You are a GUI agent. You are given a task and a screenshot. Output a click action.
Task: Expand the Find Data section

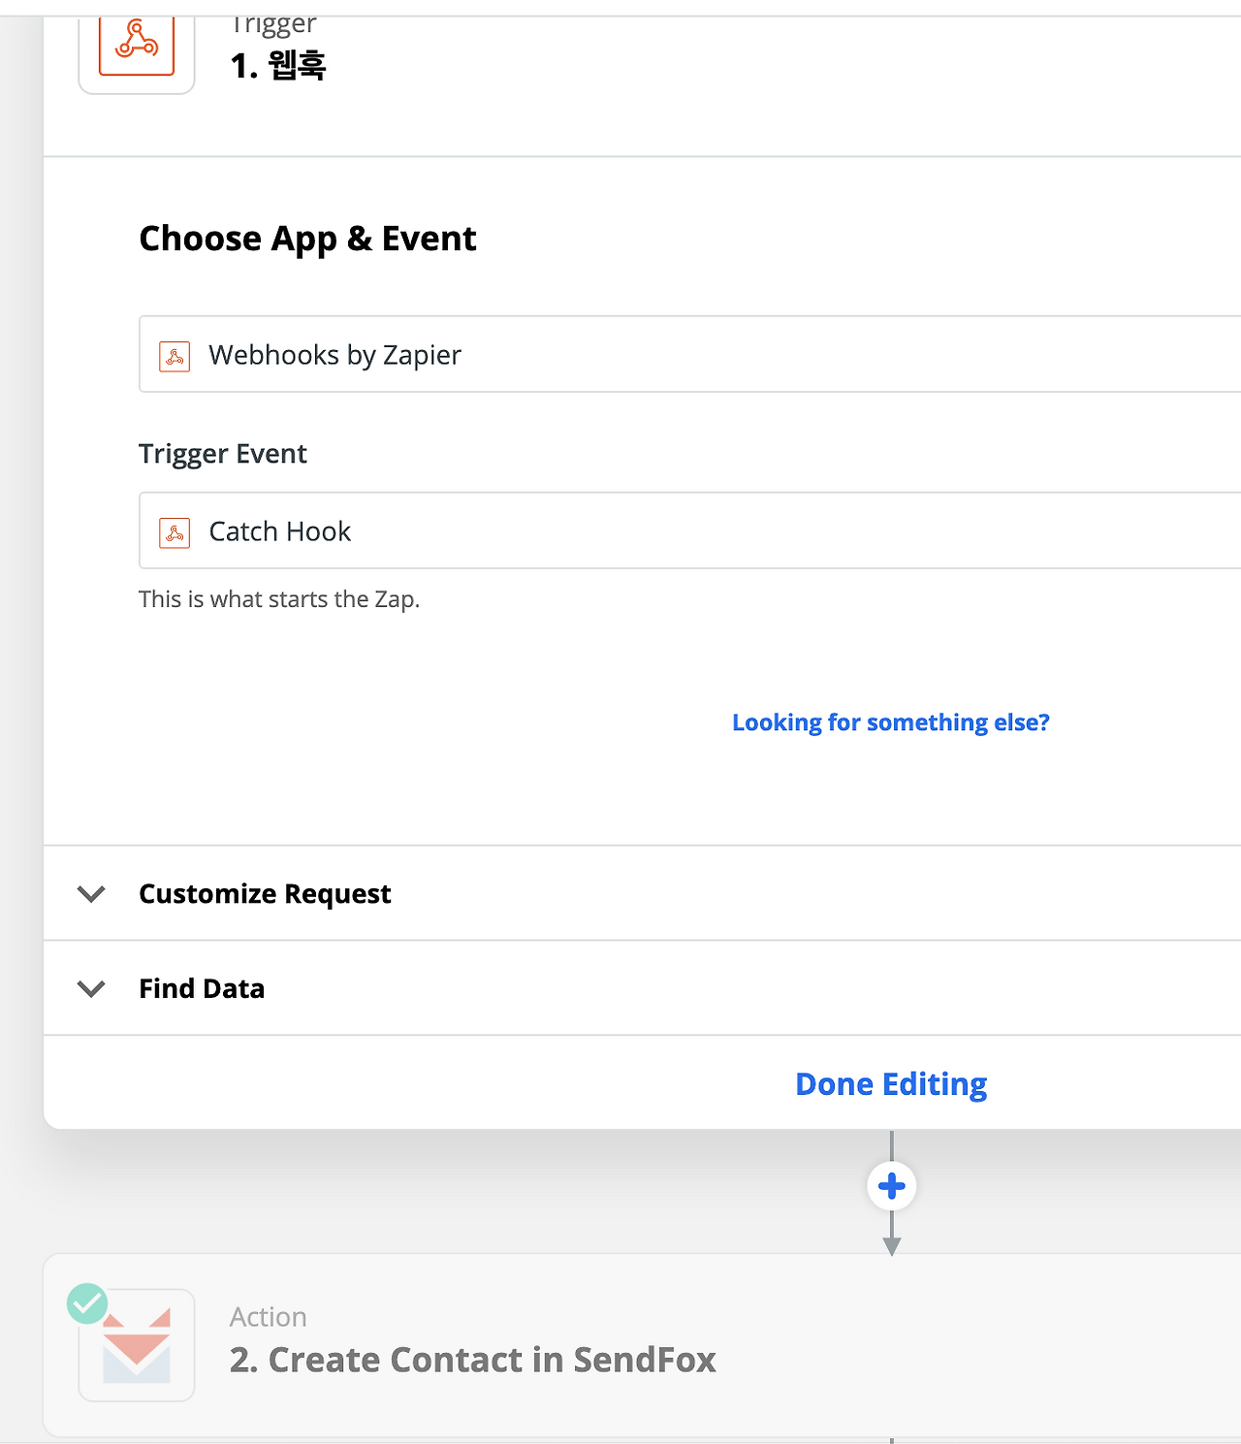pyautogui.click(x=642, y=988)
